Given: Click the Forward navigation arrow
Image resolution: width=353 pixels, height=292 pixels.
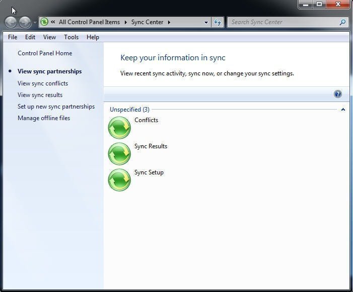Looking at the screenshot, I should click(x=25, y=22).
